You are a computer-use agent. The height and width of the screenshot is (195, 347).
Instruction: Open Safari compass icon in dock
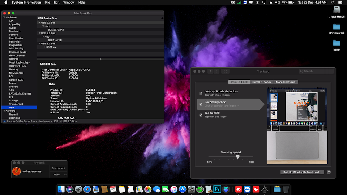(x=87, y=190)
